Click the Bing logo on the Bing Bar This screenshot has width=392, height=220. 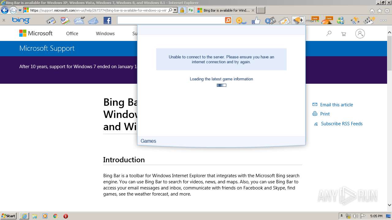point(21,20)
